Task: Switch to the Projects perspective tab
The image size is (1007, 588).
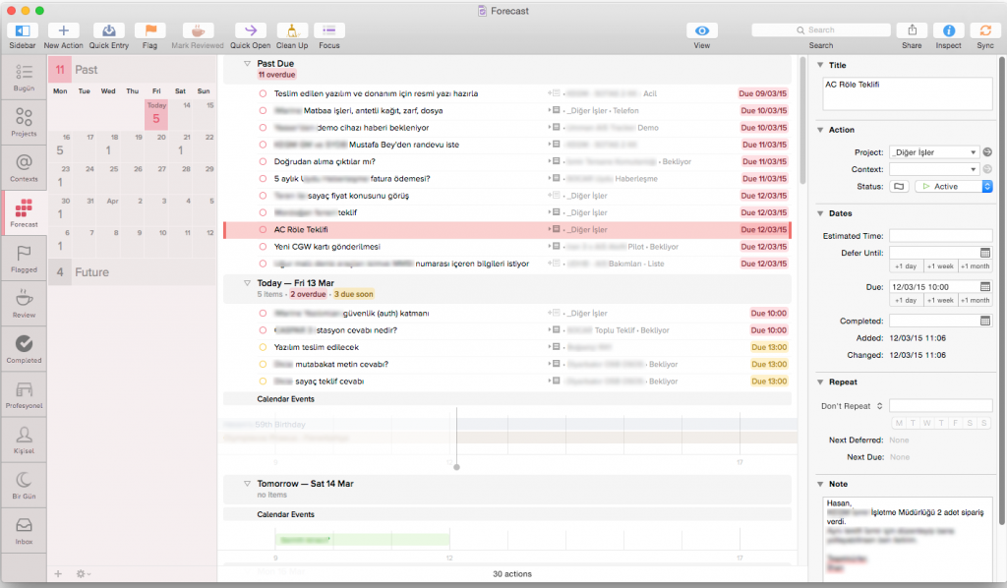Action: tap(24, 122)
